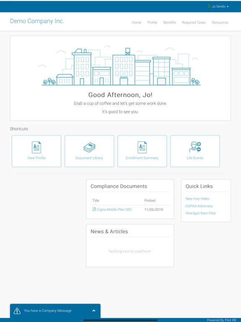
Task: Click the Quick Links heading
Action: [x=199, y=186]
